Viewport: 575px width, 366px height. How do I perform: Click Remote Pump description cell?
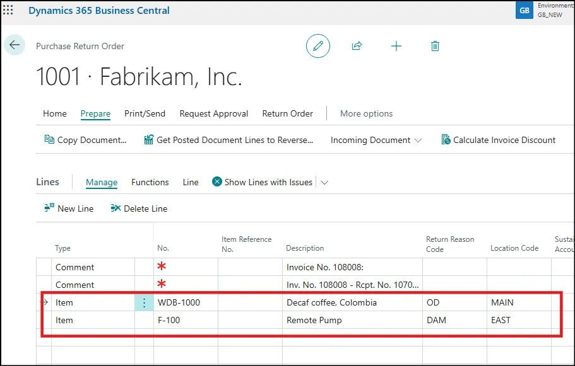352,320
